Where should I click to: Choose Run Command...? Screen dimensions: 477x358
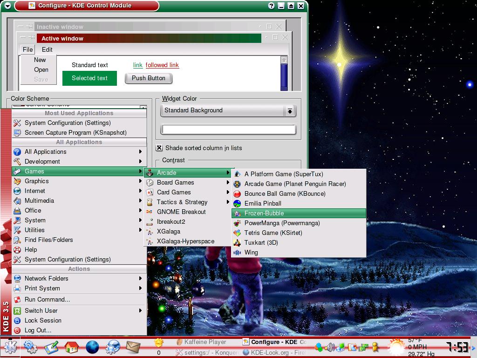(x=78, y=300)
